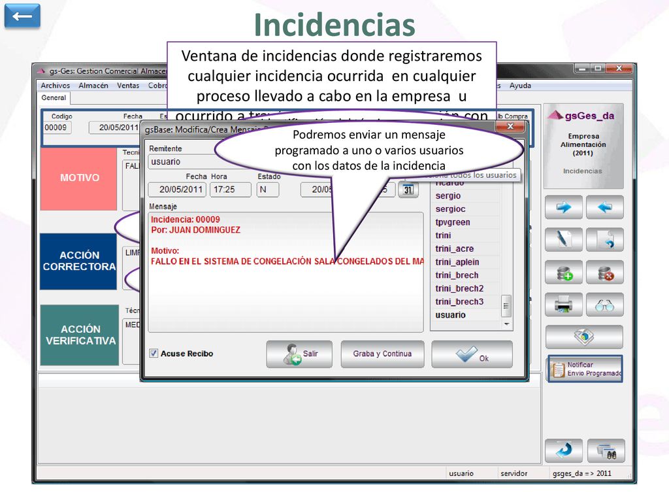Click usuario in the status bar
Screen dimensions: 669x502
tap(461, 473)
